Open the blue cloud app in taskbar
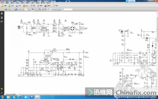Screen dimensions: 158x99 click(26, 97)
